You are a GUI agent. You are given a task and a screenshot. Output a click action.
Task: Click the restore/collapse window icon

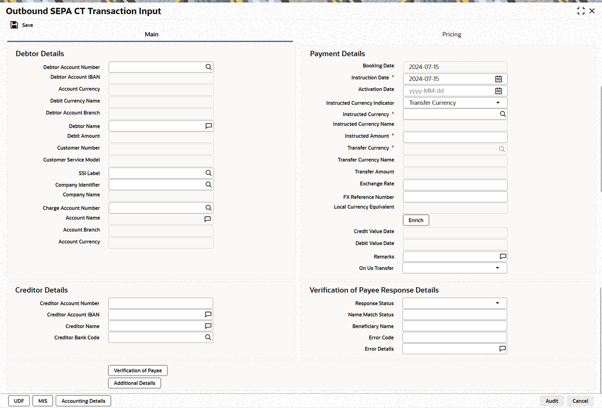point(581,11)
